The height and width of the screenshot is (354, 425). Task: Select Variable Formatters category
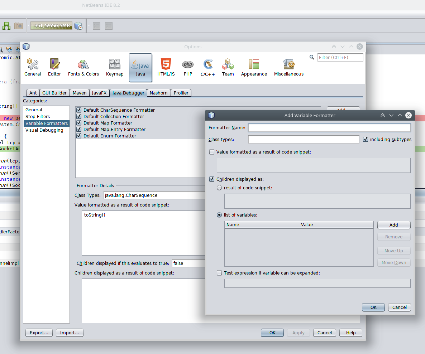pos(46,123)
